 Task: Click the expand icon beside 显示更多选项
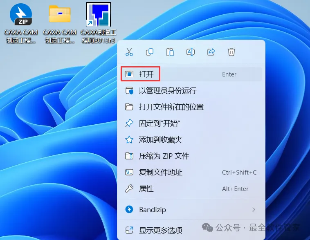[129, 230]
